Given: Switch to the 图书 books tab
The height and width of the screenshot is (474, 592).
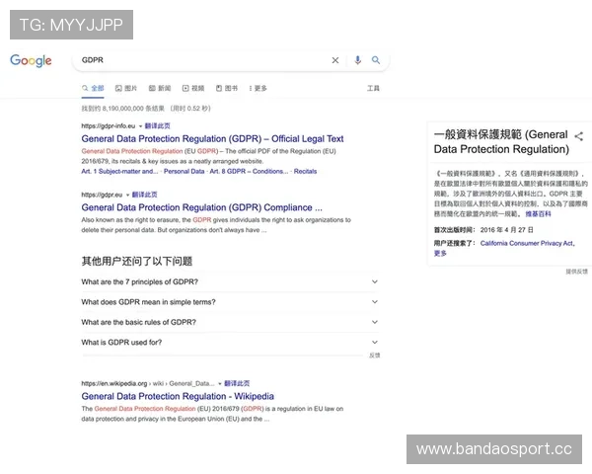Looking at the screenshot, I should coord(227,88).
